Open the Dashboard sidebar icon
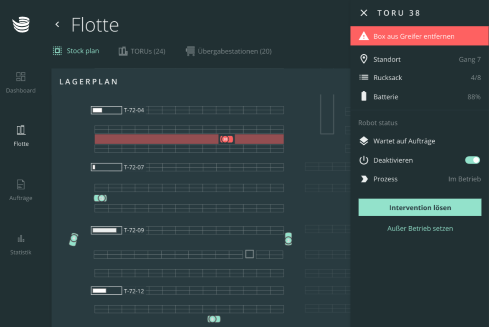The height and width of the screenshot is (327, 489). tap(20, 77)
